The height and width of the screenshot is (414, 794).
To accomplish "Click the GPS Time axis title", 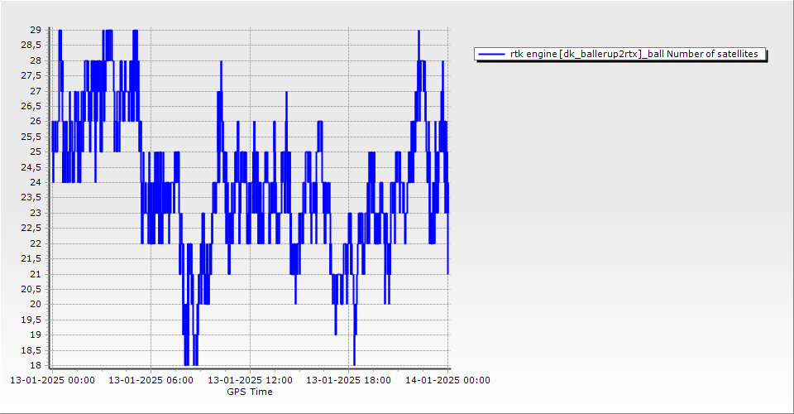I will pos(250,392).
